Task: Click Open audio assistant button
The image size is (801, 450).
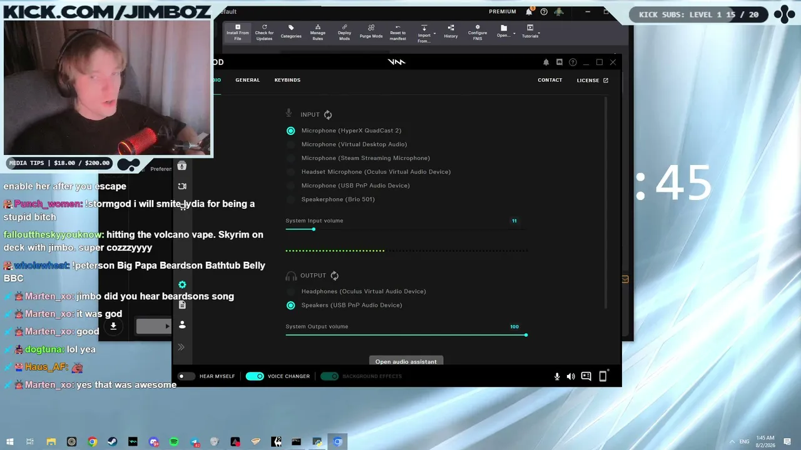Action: (x=406, y=361)
